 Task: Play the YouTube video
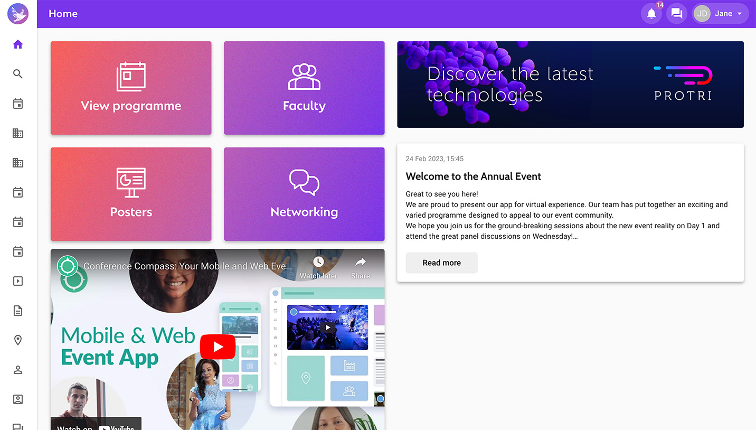(218, 347)
